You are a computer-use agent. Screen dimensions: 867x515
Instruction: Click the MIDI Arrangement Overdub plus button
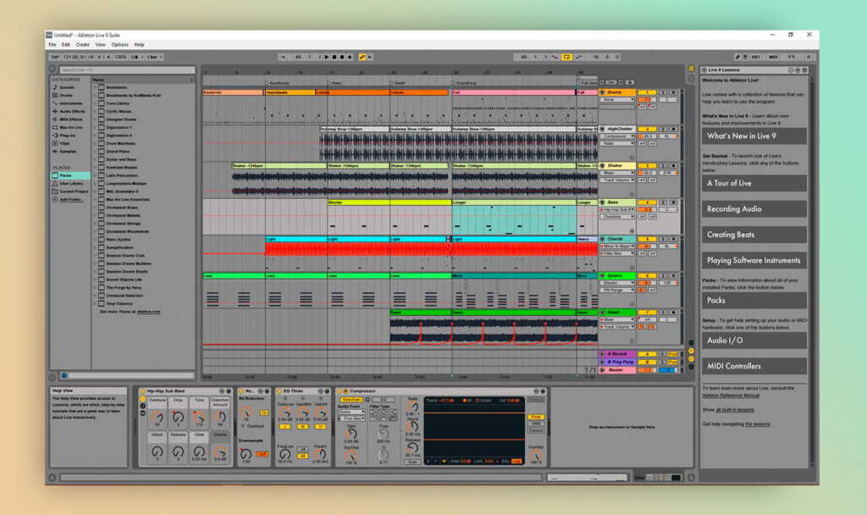(x=350, y=57)
